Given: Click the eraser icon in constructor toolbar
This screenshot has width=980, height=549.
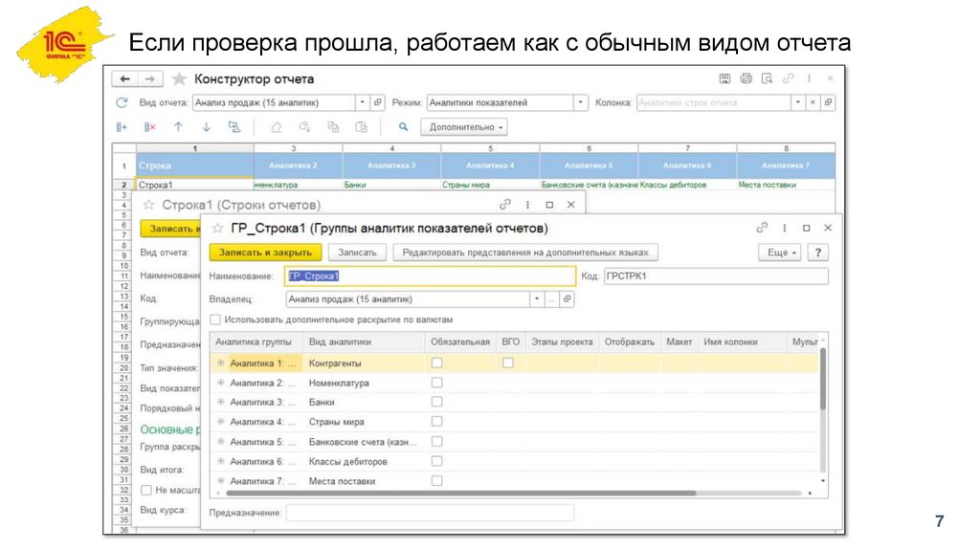Looking at the screenshot, I should pos(276,127).
